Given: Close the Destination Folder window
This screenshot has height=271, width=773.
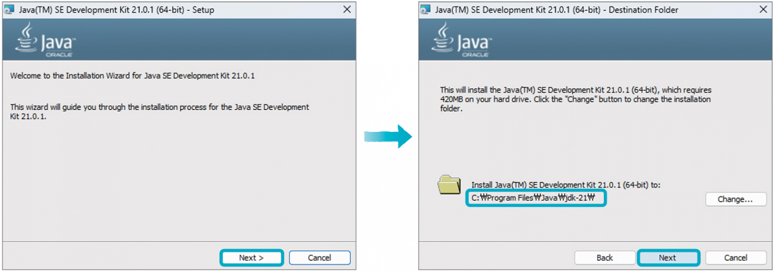Looking at the screenshot, I should [763, 10].
